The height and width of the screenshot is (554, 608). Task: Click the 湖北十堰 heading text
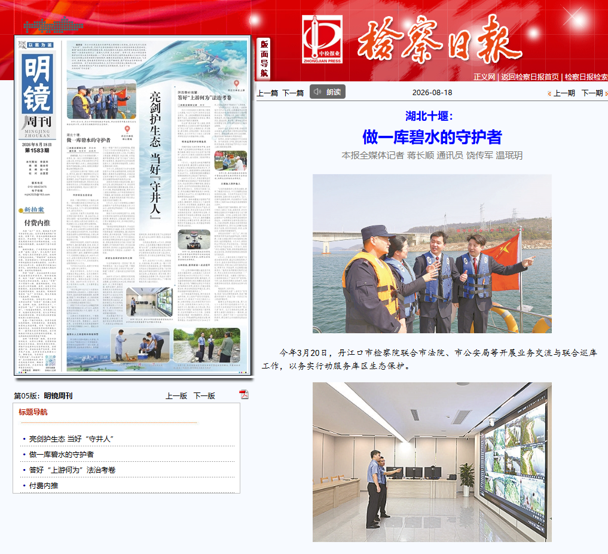click(429, 115)
